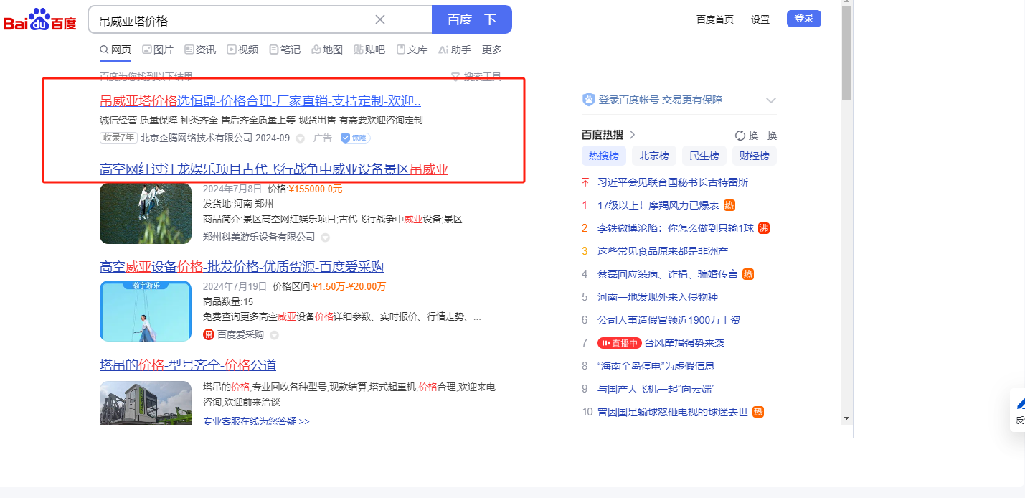Click the 百度爱采购 source icon

click(209, 334)
